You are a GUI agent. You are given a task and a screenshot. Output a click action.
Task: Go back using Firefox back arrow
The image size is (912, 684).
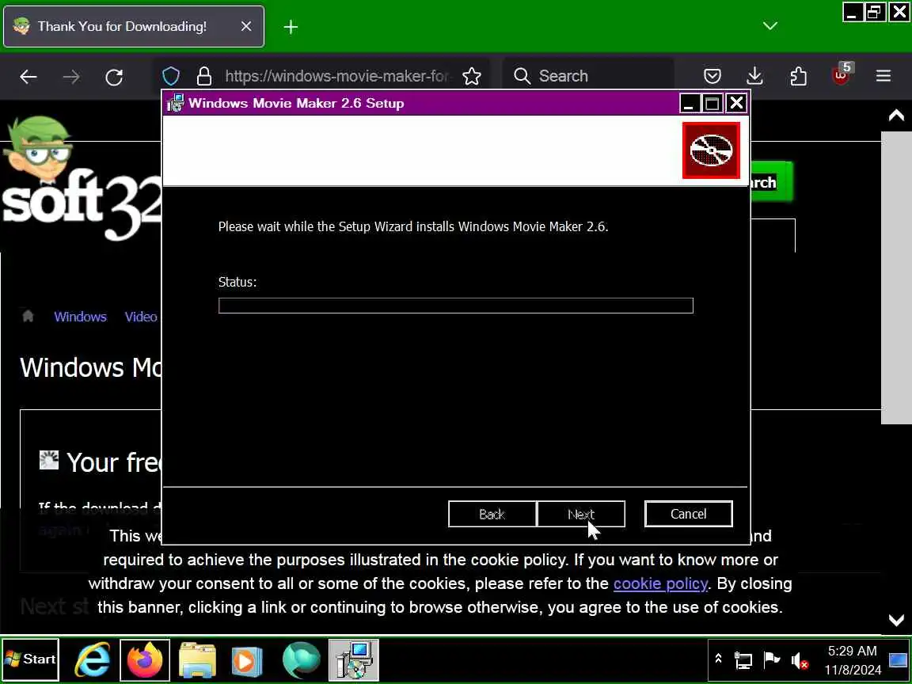point(28,76)
